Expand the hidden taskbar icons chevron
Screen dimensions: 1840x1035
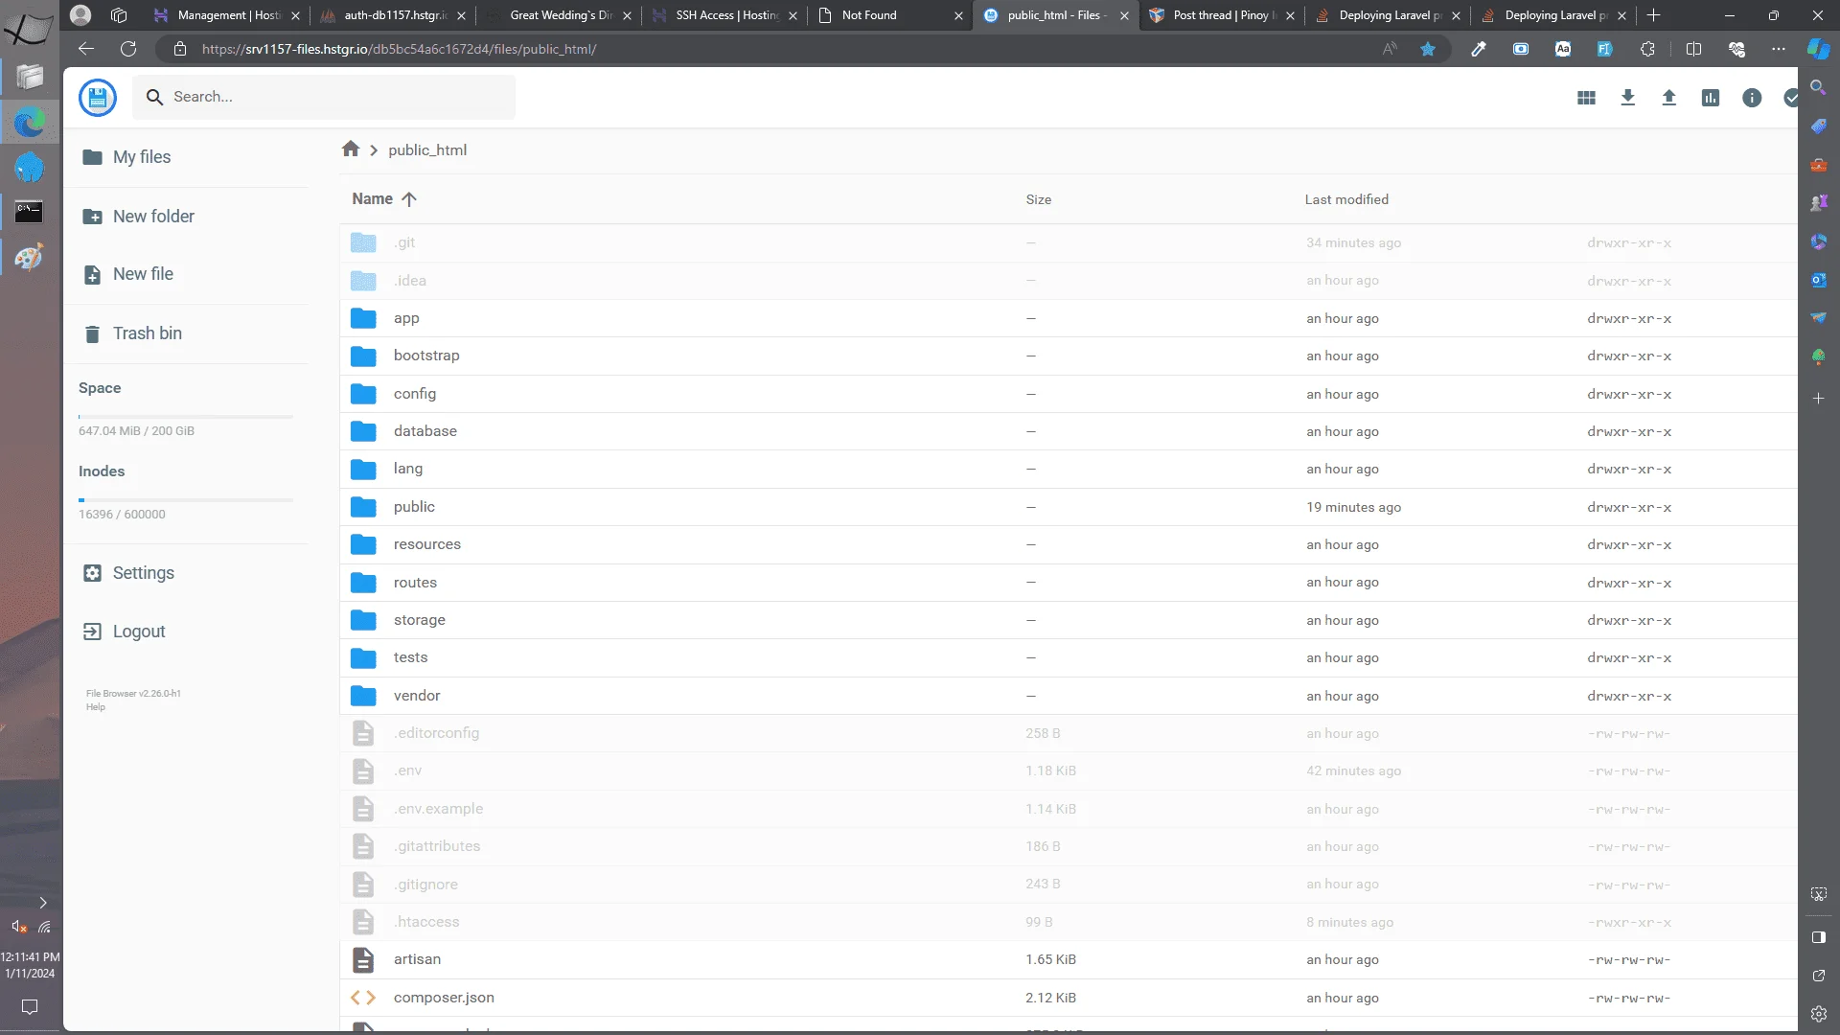coord(43,903)
